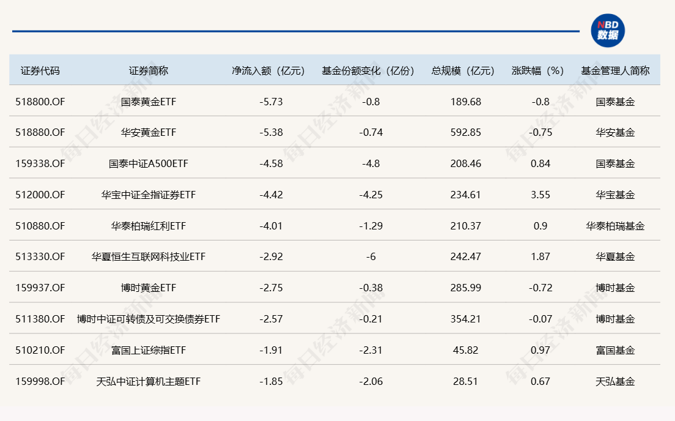Screen dimensions: 675x421
Task: Click change percentage 3.55
Action: [x=540, y=195]
